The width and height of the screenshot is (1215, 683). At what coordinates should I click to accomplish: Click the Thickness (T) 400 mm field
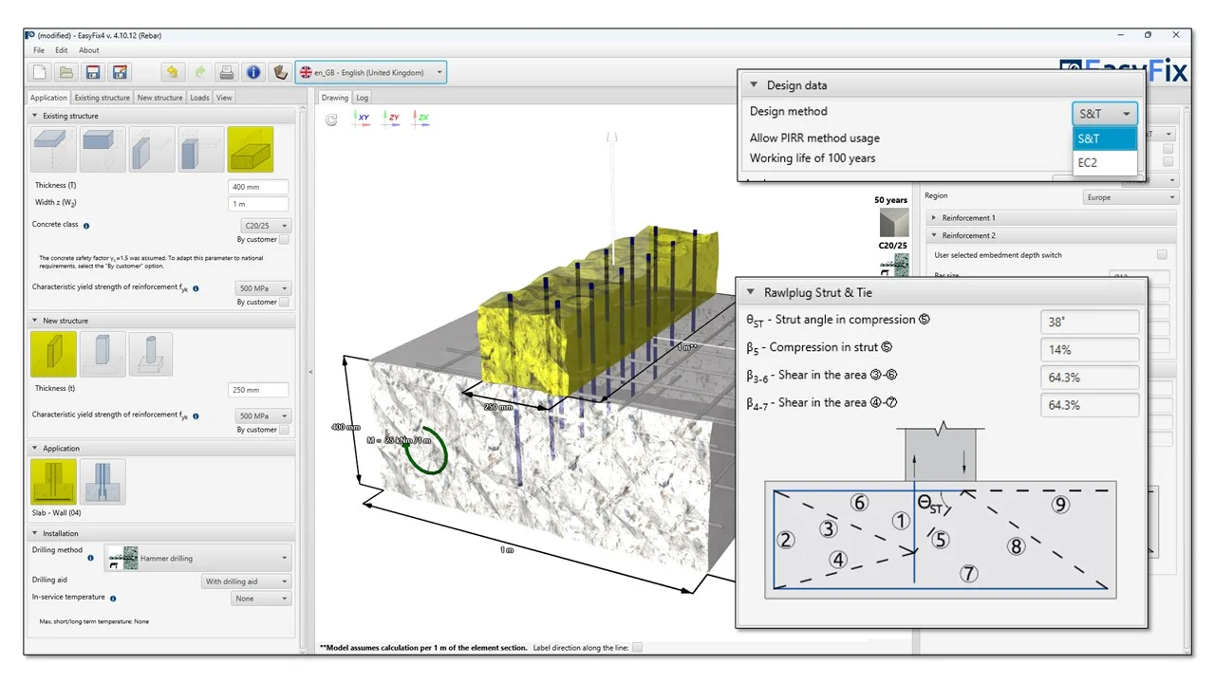(258, 187)
